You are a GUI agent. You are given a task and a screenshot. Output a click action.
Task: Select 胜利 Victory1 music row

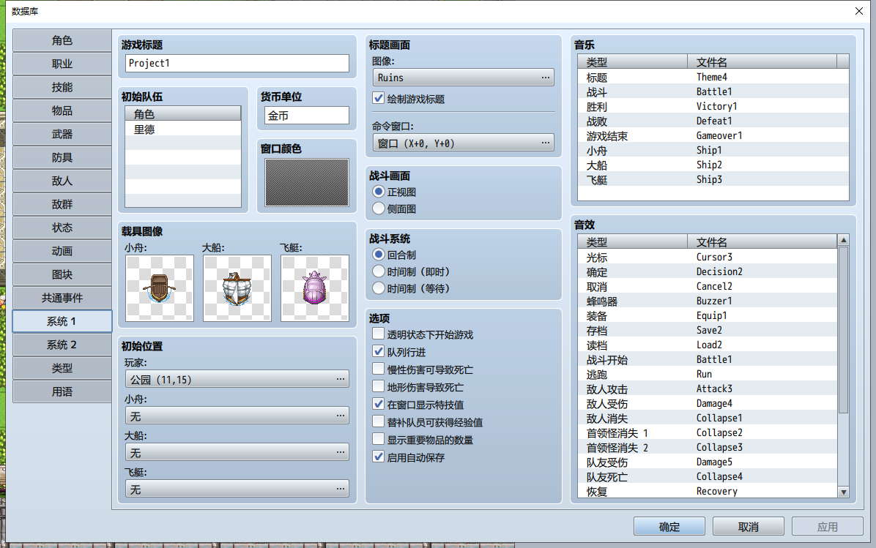point(713,106)
